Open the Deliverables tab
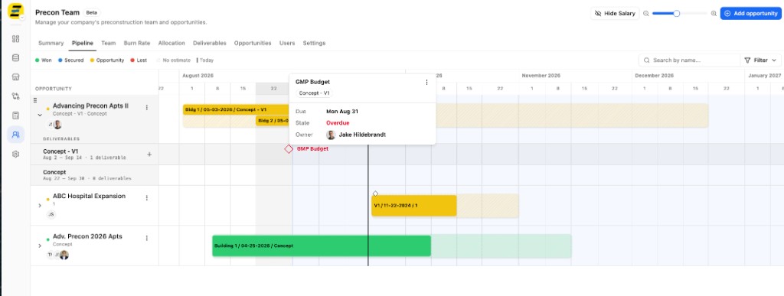Screen dimensions: 784x296 pyautogui.click(x=210, y=43)
